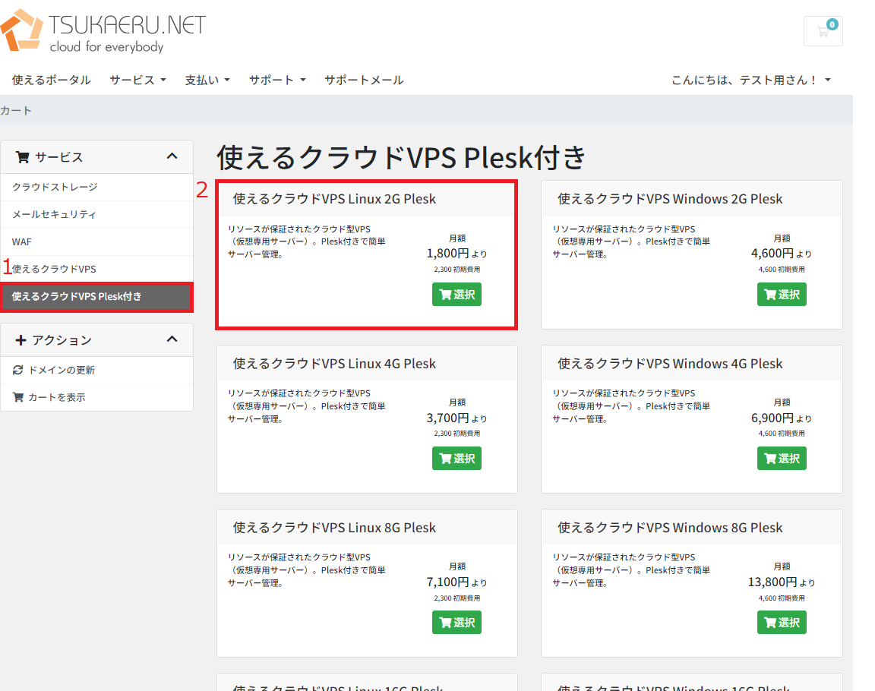The image size is (875, 691).
Task: Click 選択 button for Windows 2G Plesk
Action: coord(782,295)
